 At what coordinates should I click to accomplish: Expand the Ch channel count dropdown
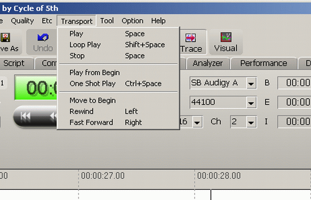251,122
